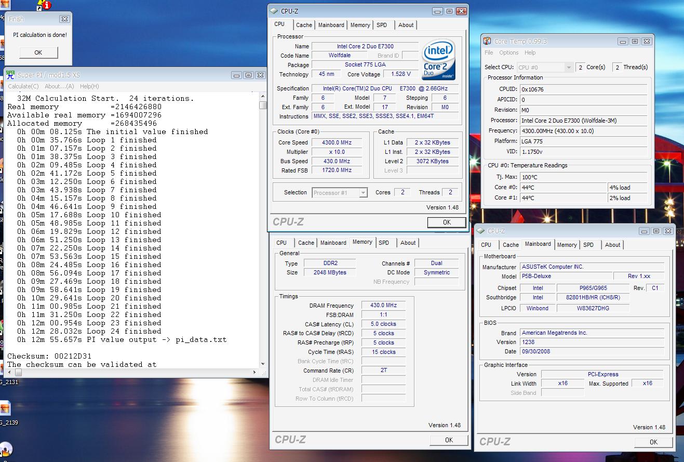The width and height of the screenshot is (684, 462).
Task: Click OK in the CPU-Z Memory window
Action: coord(449,440)
